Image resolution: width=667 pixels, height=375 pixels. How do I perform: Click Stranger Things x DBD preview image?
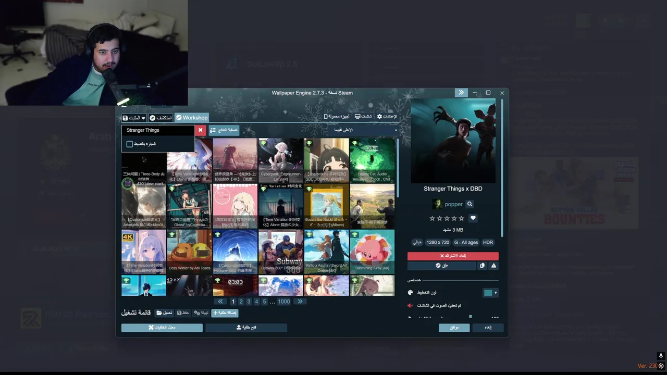453,141
